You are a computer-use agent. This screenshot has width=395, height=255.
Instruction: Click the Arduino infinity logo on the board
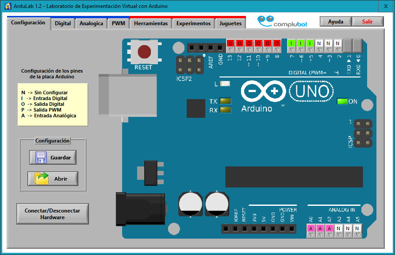click(263, 91)
